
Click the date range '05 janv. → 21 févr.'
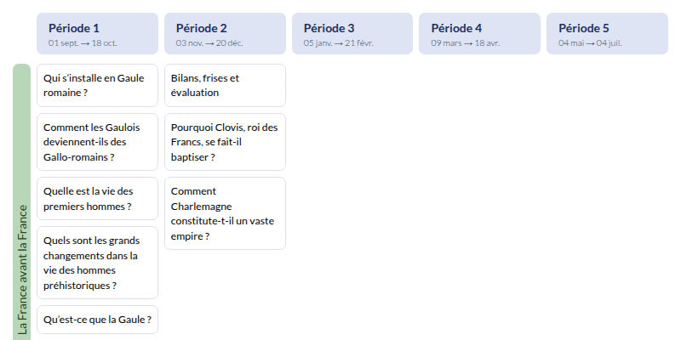coord(339,42)
